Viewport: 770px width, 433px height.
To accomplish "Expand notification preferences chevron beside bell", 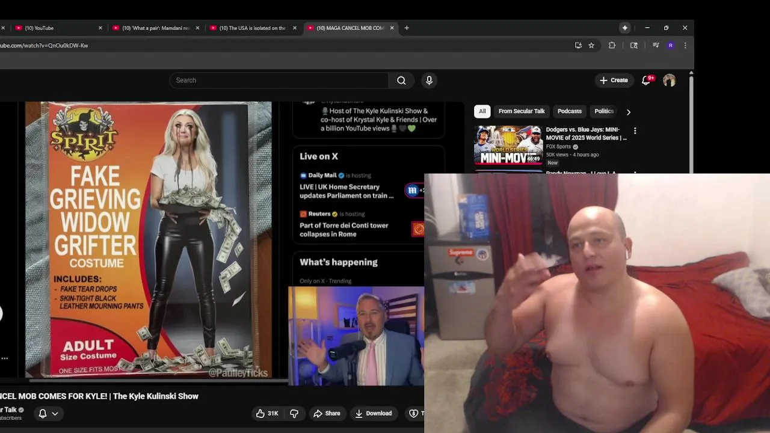I will pos(55,414).
